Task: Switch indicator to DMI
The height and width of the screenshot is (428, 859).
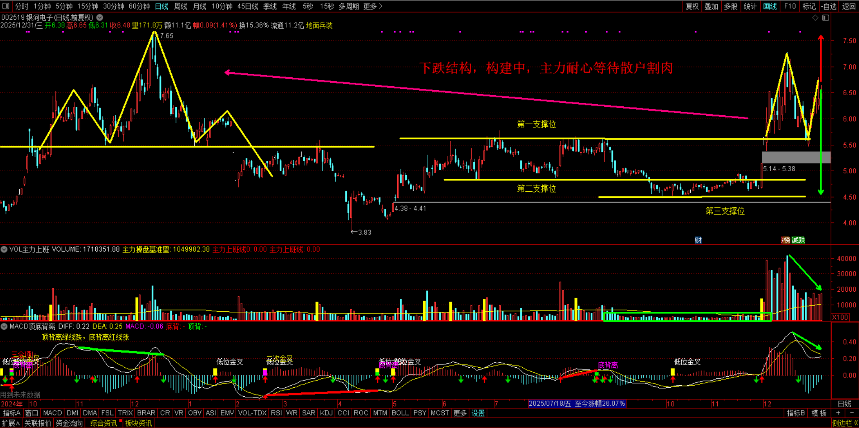Action: point(72,413)
